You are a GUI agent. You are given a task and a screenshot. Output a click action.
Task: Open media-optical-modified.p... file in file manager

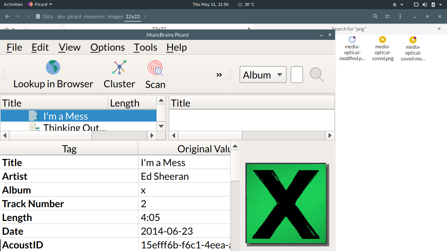pyautogui.click(x=352, y=48)
